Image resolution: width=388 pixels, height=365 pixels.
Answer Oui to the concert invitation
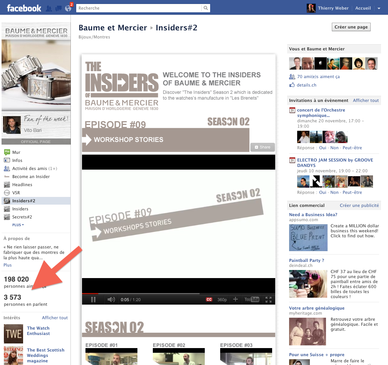[323, 148]
